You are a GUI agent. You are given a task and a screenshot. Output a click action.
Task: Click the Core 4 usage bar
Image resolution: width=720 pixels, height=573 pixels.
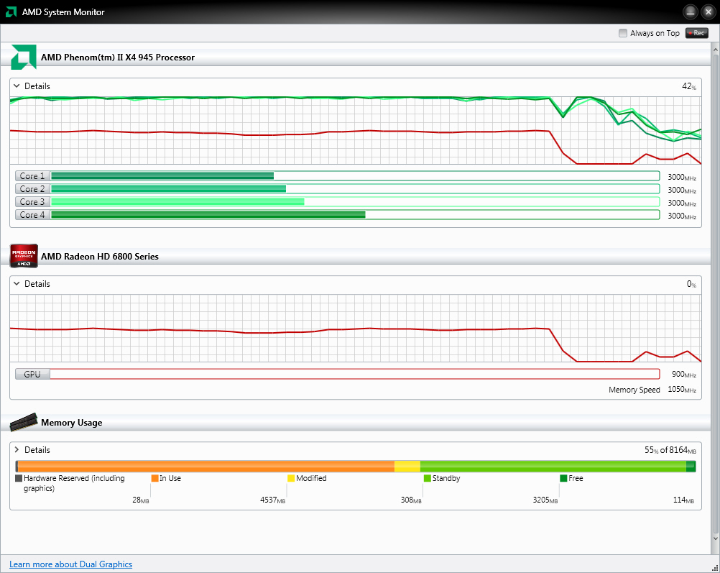[355, 214]
